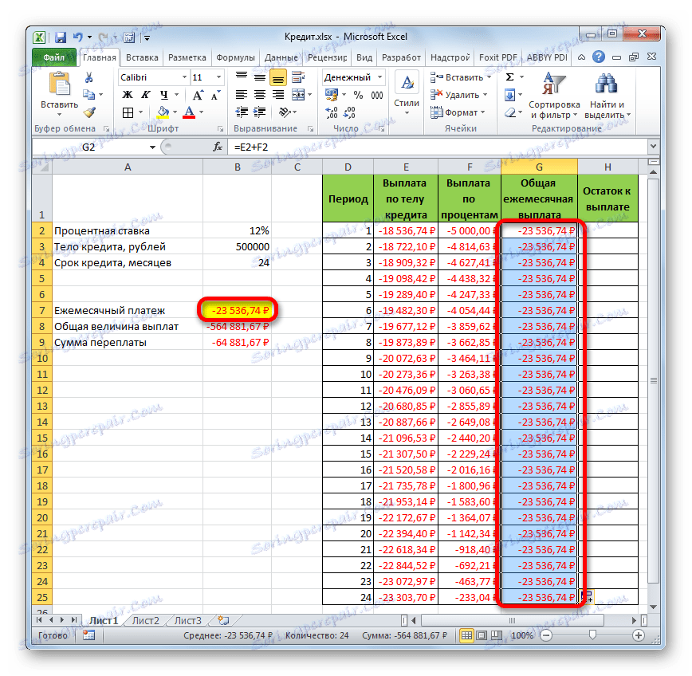Click the Increase Decimal icon
This screenshot has width=692, height=676.
(332, 113)
